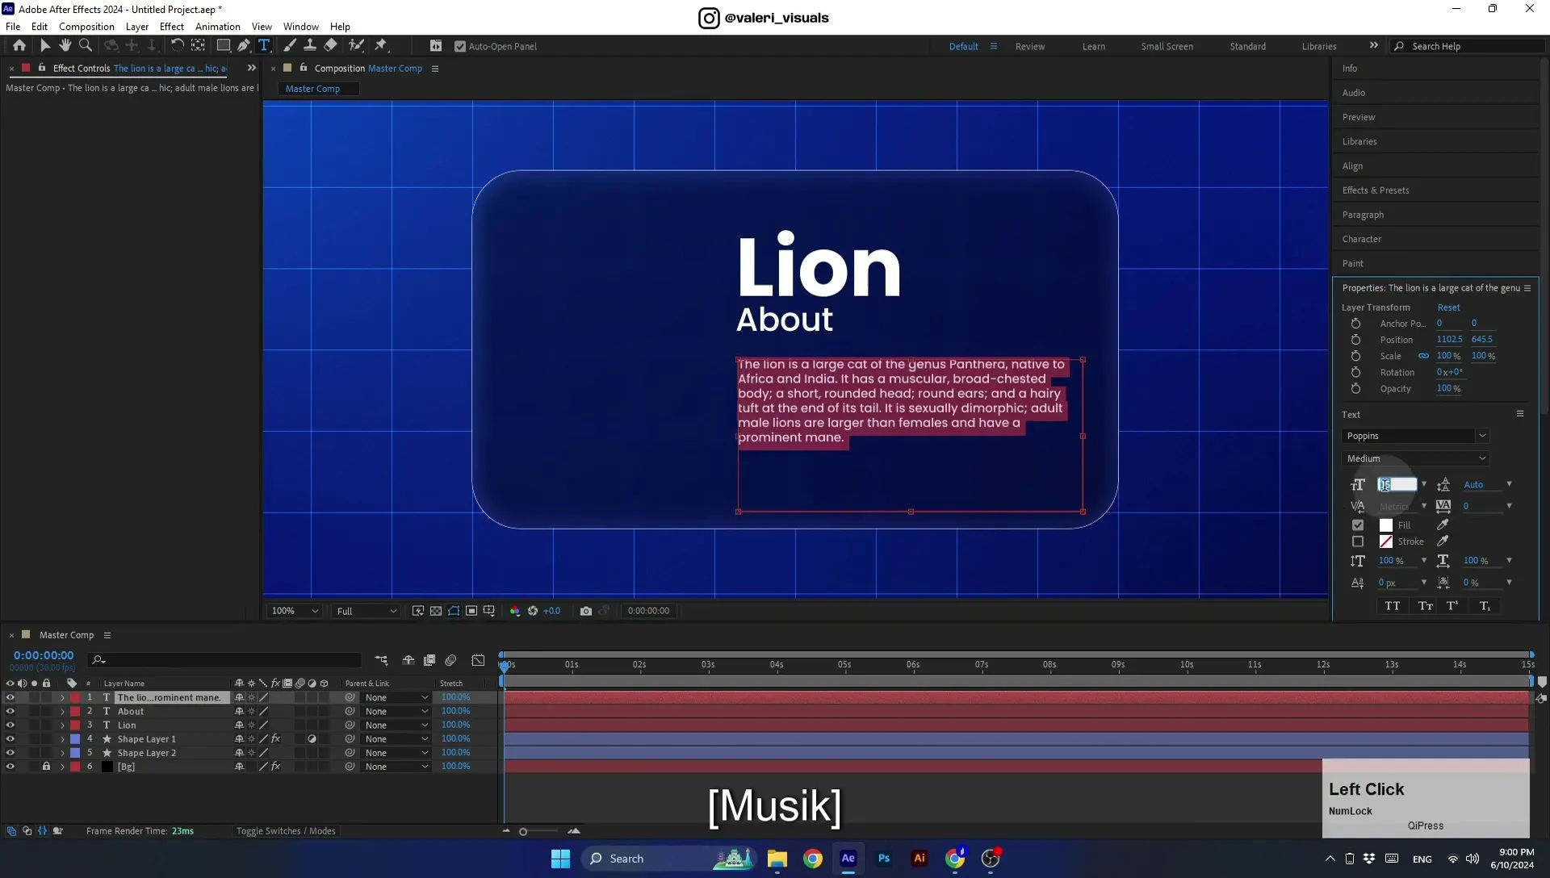Toggle the transparency grid icon
Image resolution: width=1550 pixels, height=878 pixels.
pyautogui.click(x=436, y=611)
